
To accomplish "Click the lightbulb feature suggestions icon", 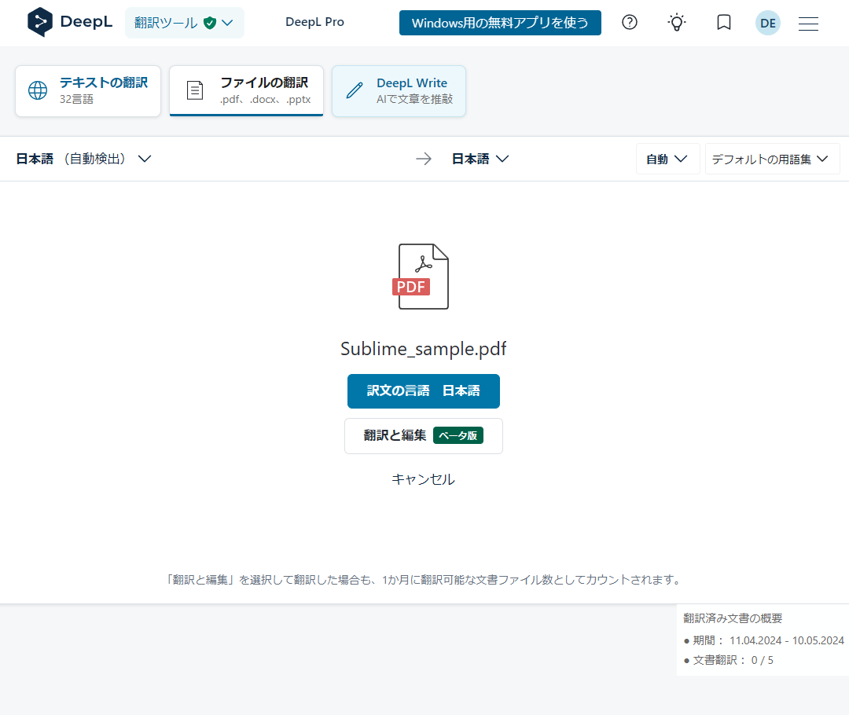I will [676, 23].
